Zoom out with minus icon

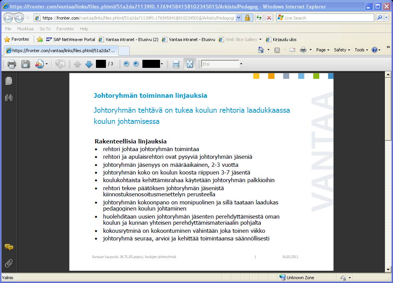[x=126, y=64]
